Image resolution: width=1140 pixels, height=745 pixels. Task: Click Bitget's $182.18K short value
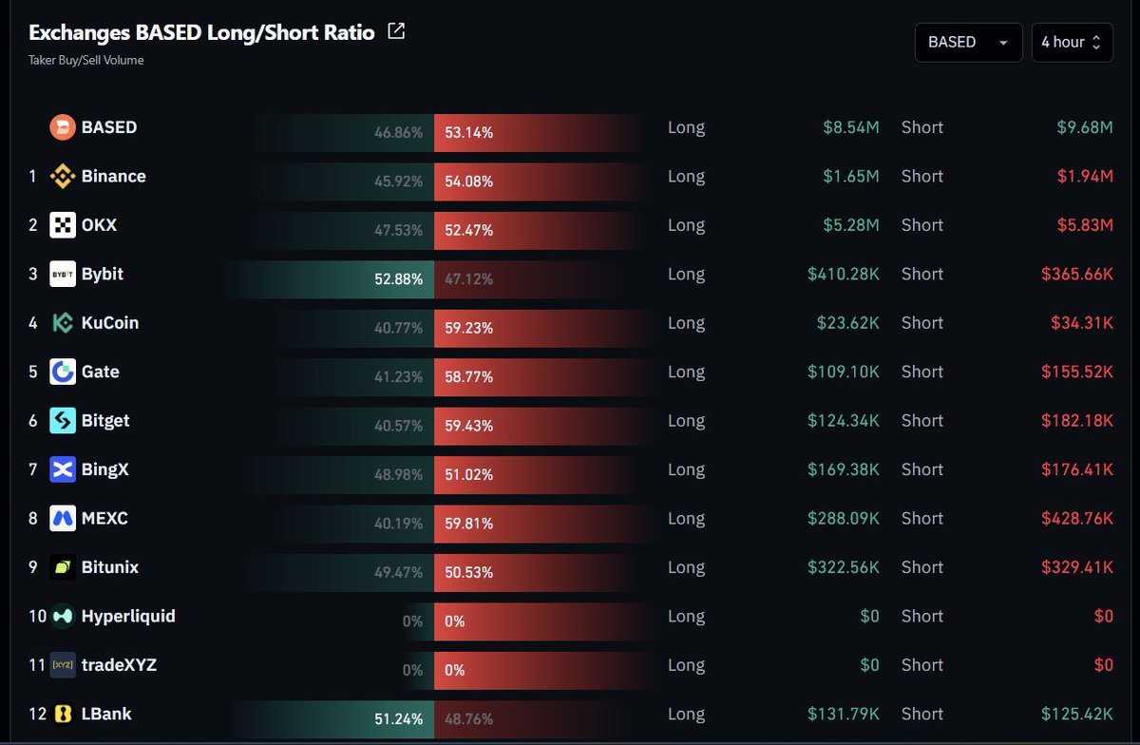coord(1077,420)
